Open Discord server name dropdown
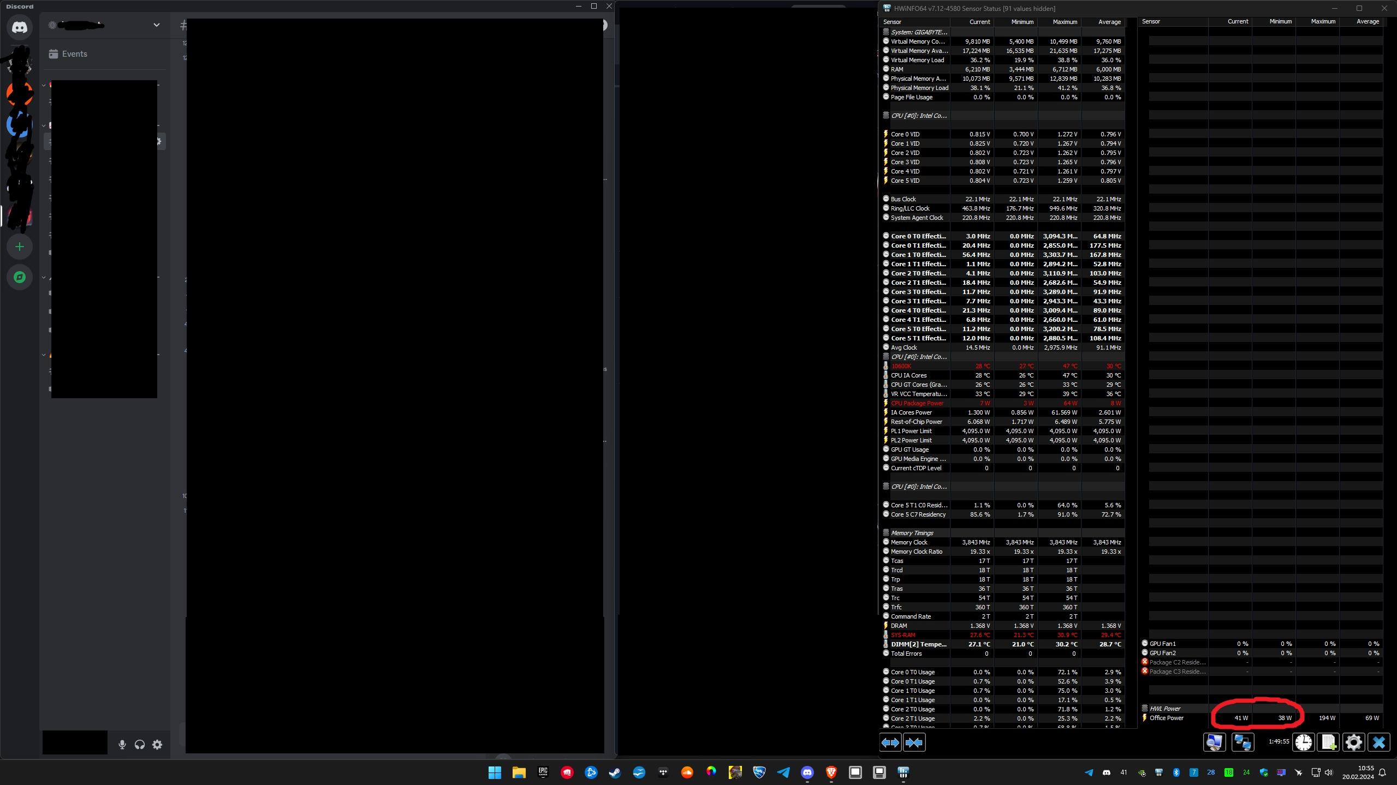 point(156,25)
